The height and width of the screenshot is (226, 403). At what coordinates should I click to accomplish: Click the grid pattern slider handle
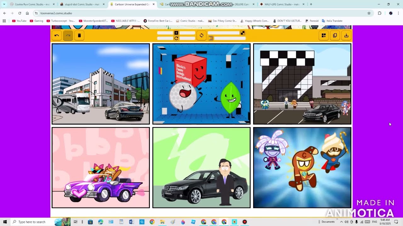(x=211, y=38)
